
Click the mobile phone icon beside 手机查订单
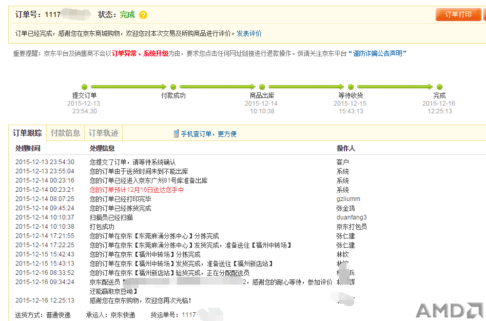(x=176, y=133)
